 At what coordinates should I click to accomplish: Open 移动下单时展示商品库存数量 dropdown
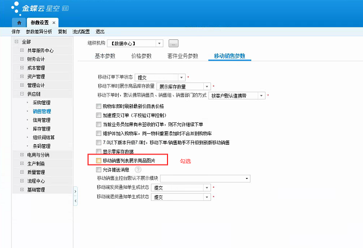click(x=207, y=87)
